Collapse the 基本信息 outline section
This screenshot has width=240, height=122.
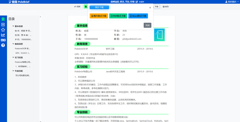point(13,26)
